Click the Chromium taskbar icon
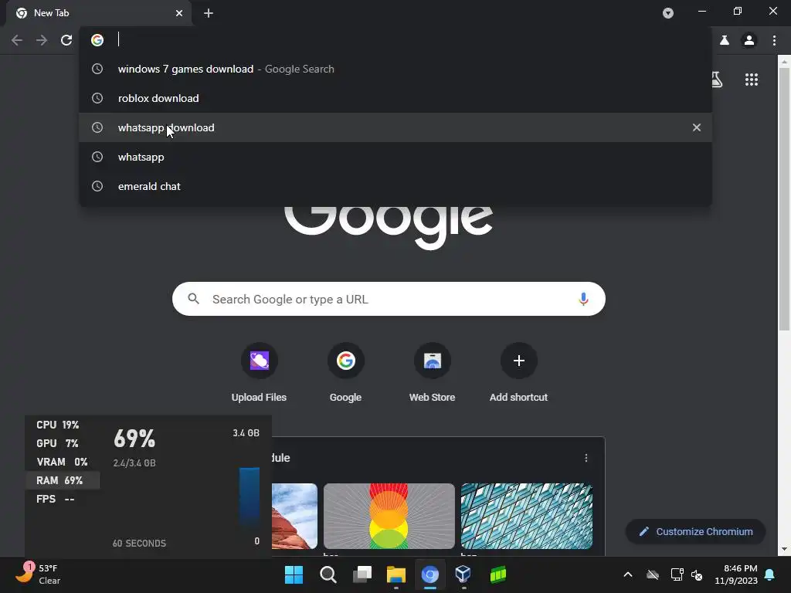Viewport: 791px width, 593px height. [x=430, y=574]
